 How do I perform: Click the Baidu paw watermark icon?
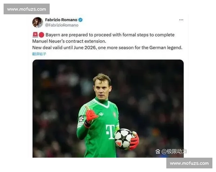point(158,152)
